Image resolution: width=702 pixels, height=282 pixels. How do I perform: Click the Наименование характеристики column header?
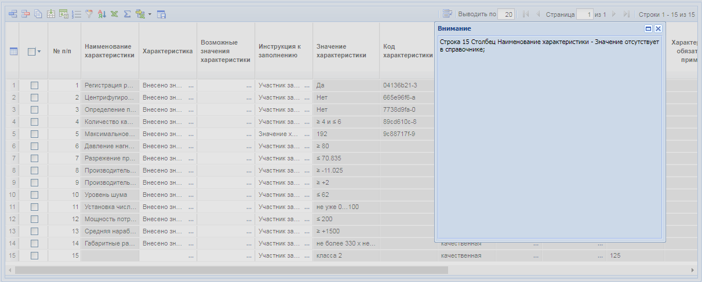(109, 51)
